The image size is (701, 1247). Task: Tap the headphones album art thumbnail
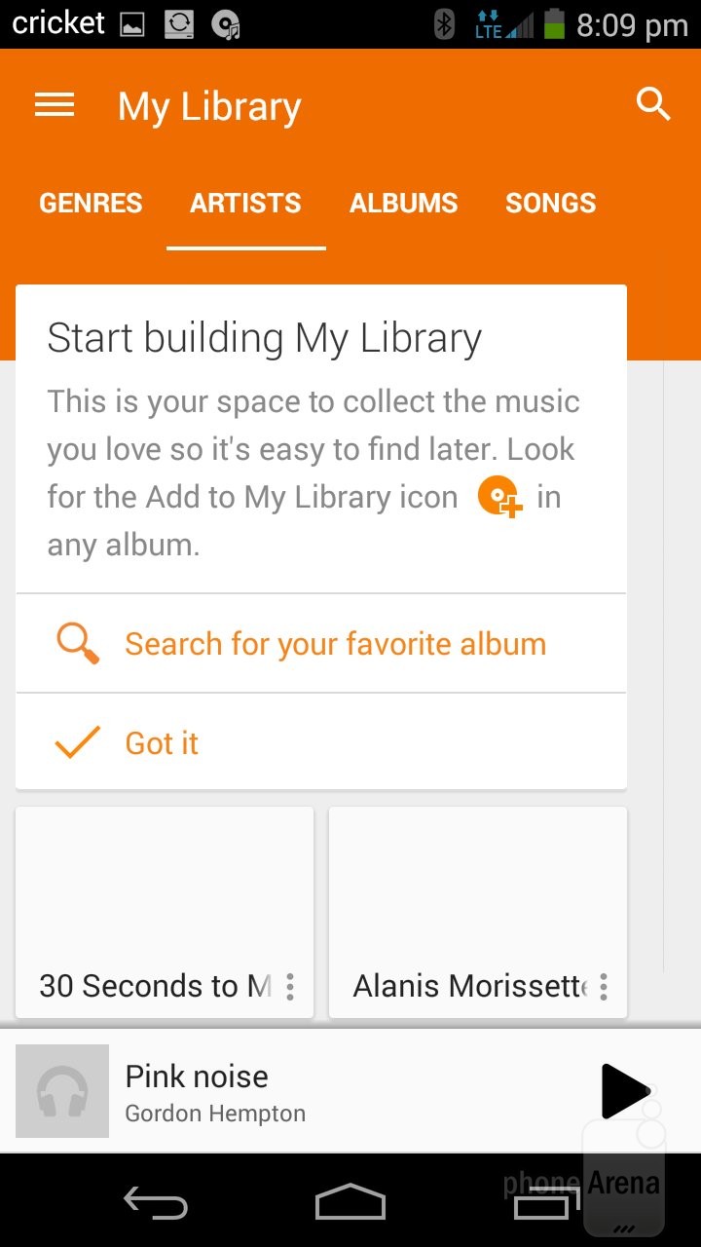point(62,1091)
